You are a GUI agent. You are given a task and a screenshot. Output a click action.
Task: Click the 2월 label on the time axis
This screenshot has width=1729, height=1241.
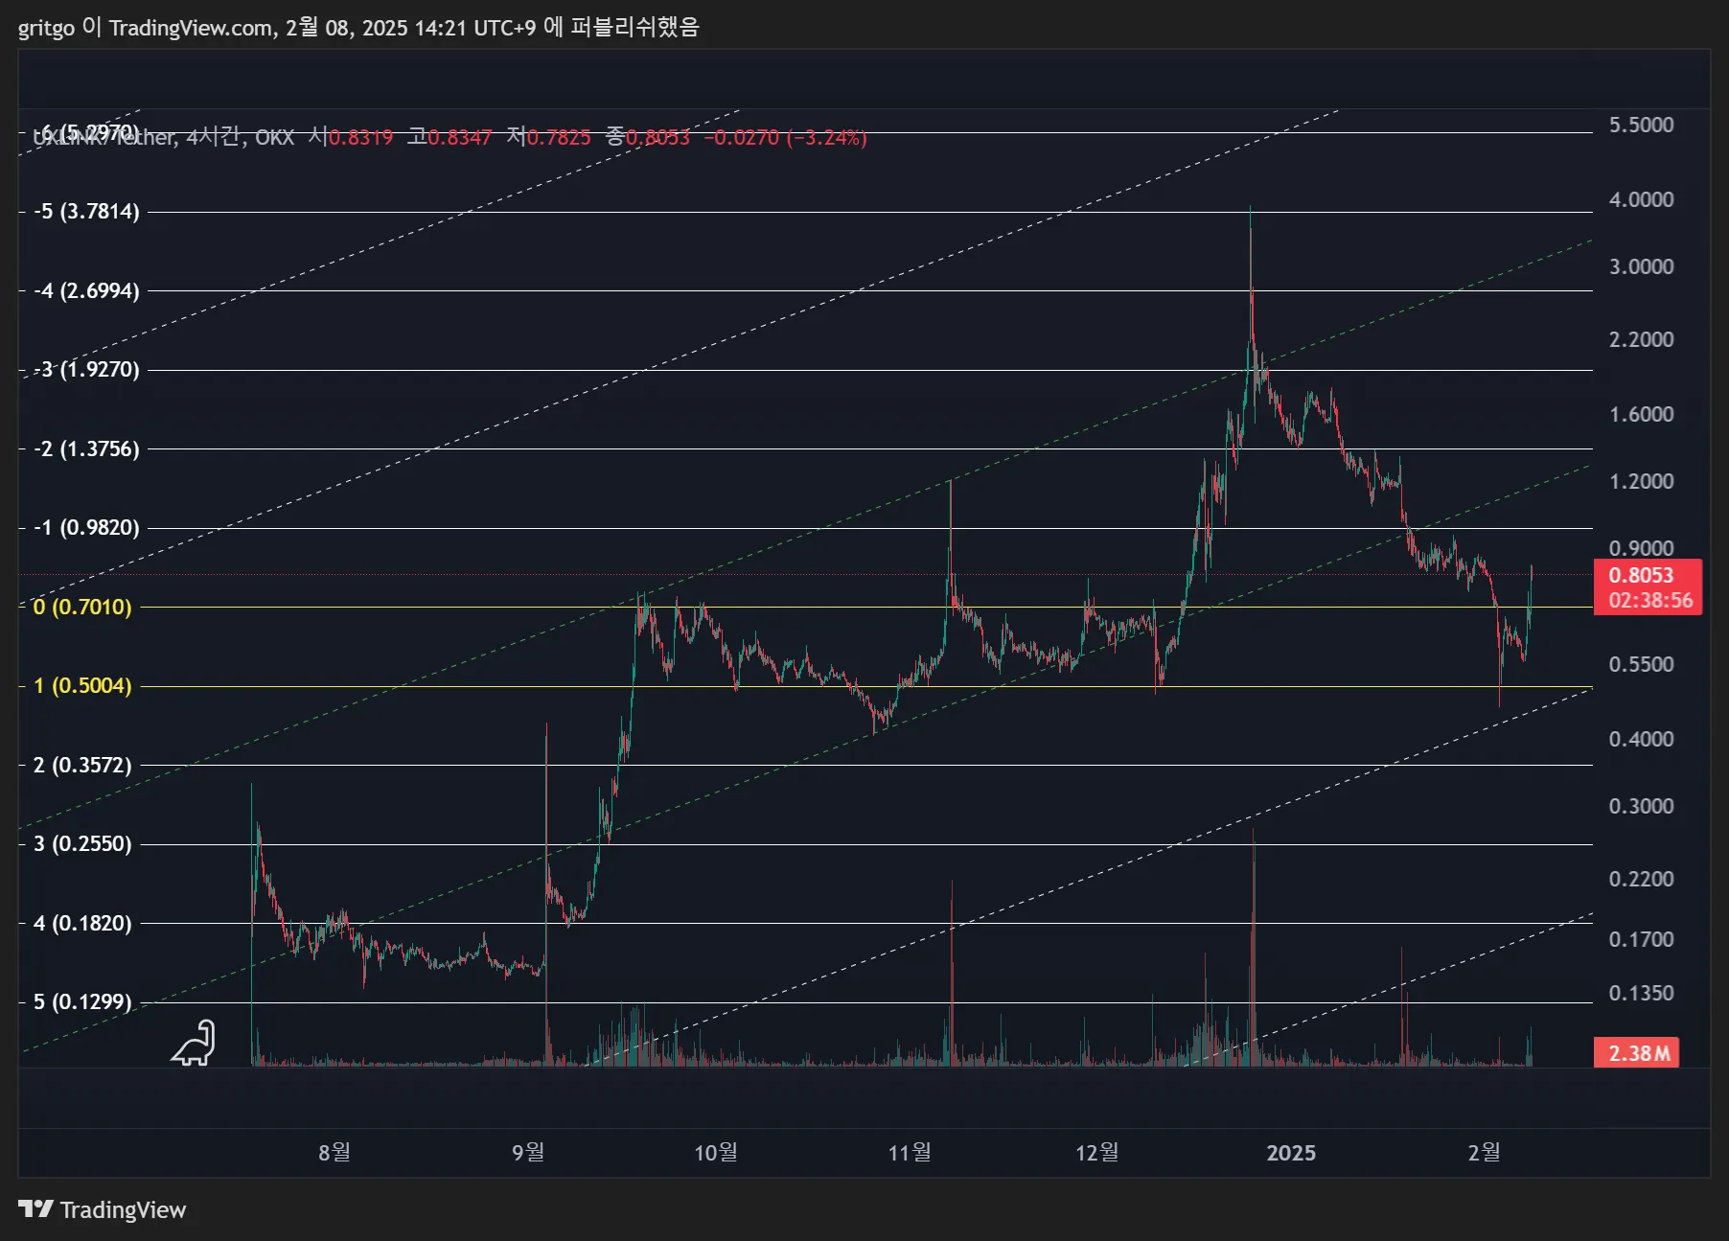1485,1152
